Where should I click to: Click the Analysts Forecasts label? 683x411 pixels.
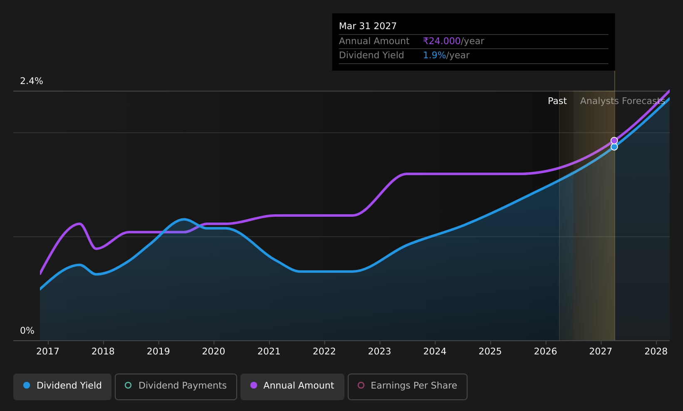point(623,101)
